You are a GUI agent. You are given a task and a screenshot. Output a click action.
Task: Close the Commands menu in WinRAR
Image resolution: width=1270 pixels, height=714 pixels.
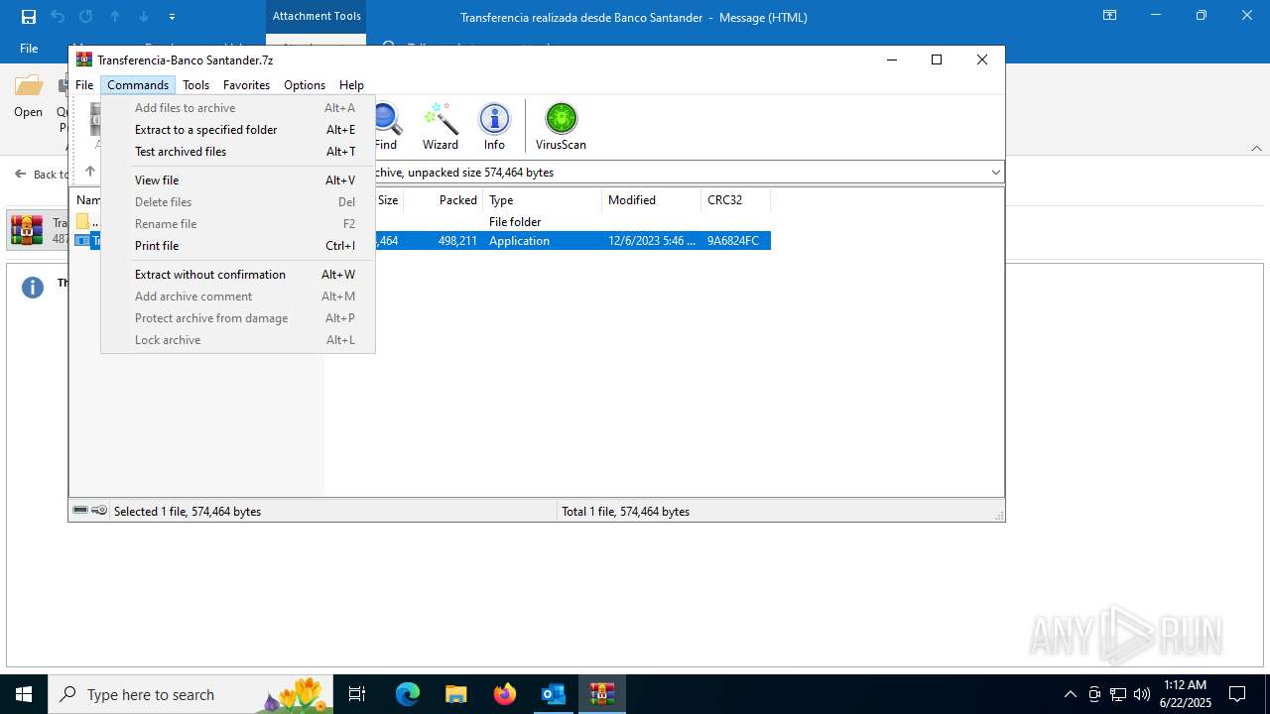[138, 85]
